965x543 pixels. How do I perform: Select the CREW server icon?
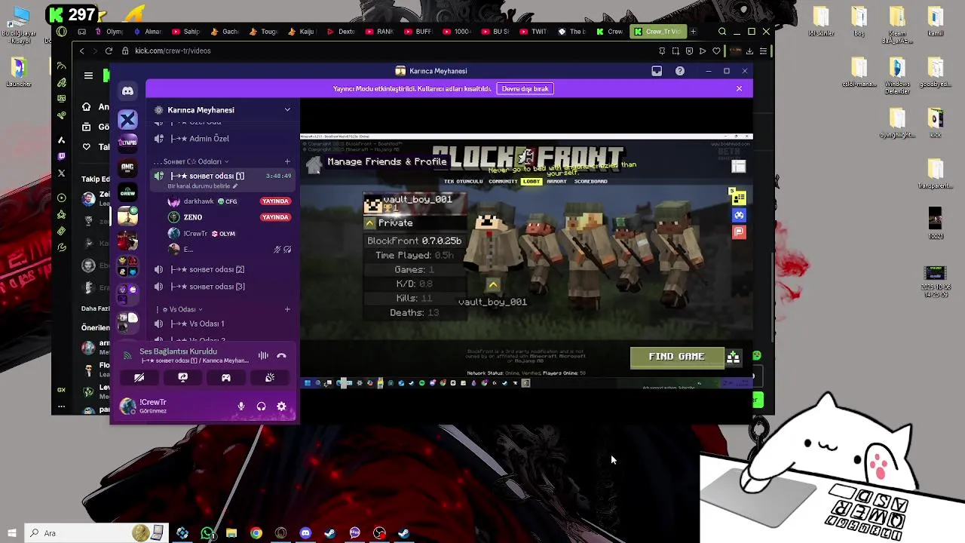coord(127,192)
